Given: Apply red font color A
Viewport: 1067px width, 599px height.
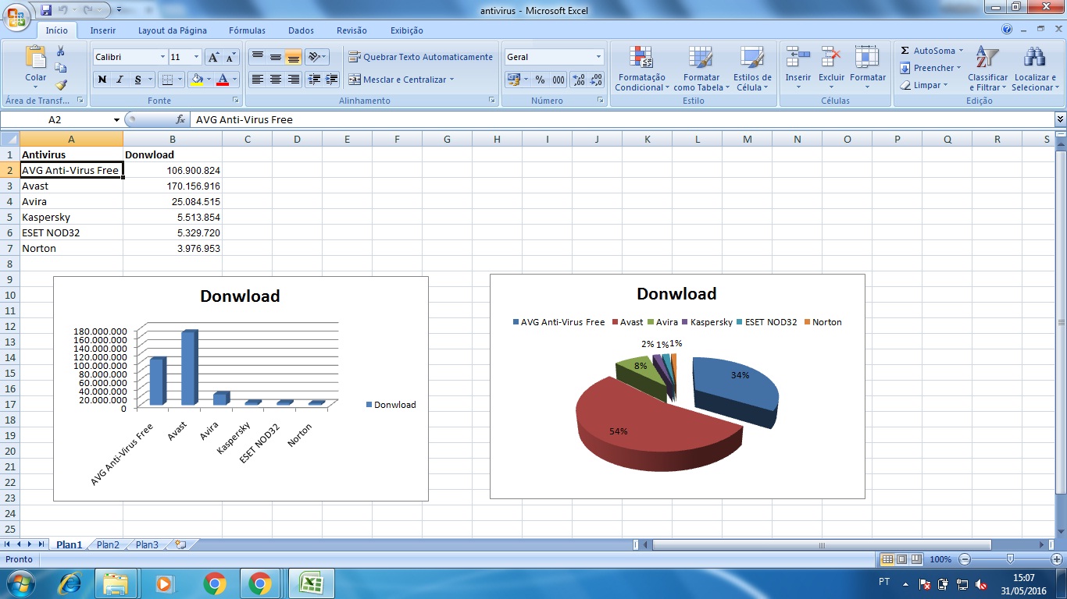Looking at the screenshot, I should (223, 80).
